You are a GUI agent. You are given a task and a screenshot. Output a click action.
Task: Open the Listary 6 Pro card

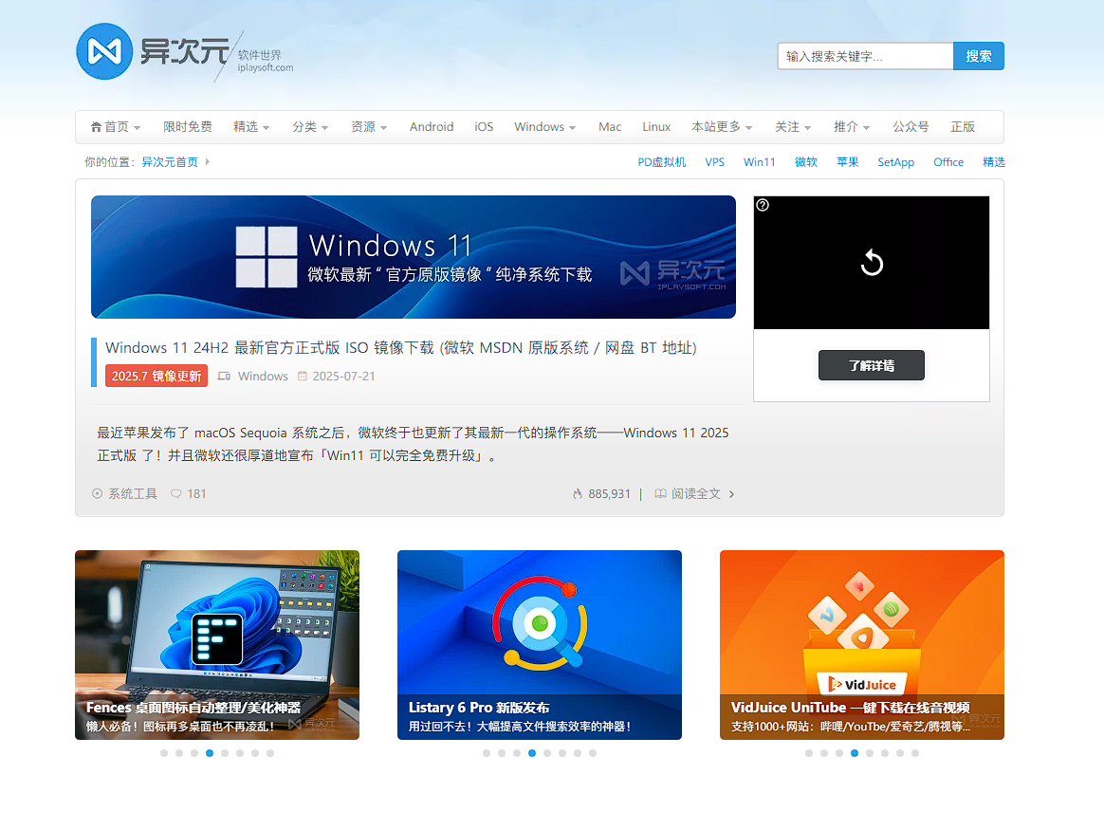pyautogui.click(x=540, y=645)
